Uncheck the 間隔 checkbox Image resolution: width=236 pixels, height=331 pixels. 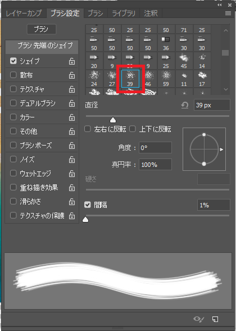pyautogui.click(x=88, y=205)
